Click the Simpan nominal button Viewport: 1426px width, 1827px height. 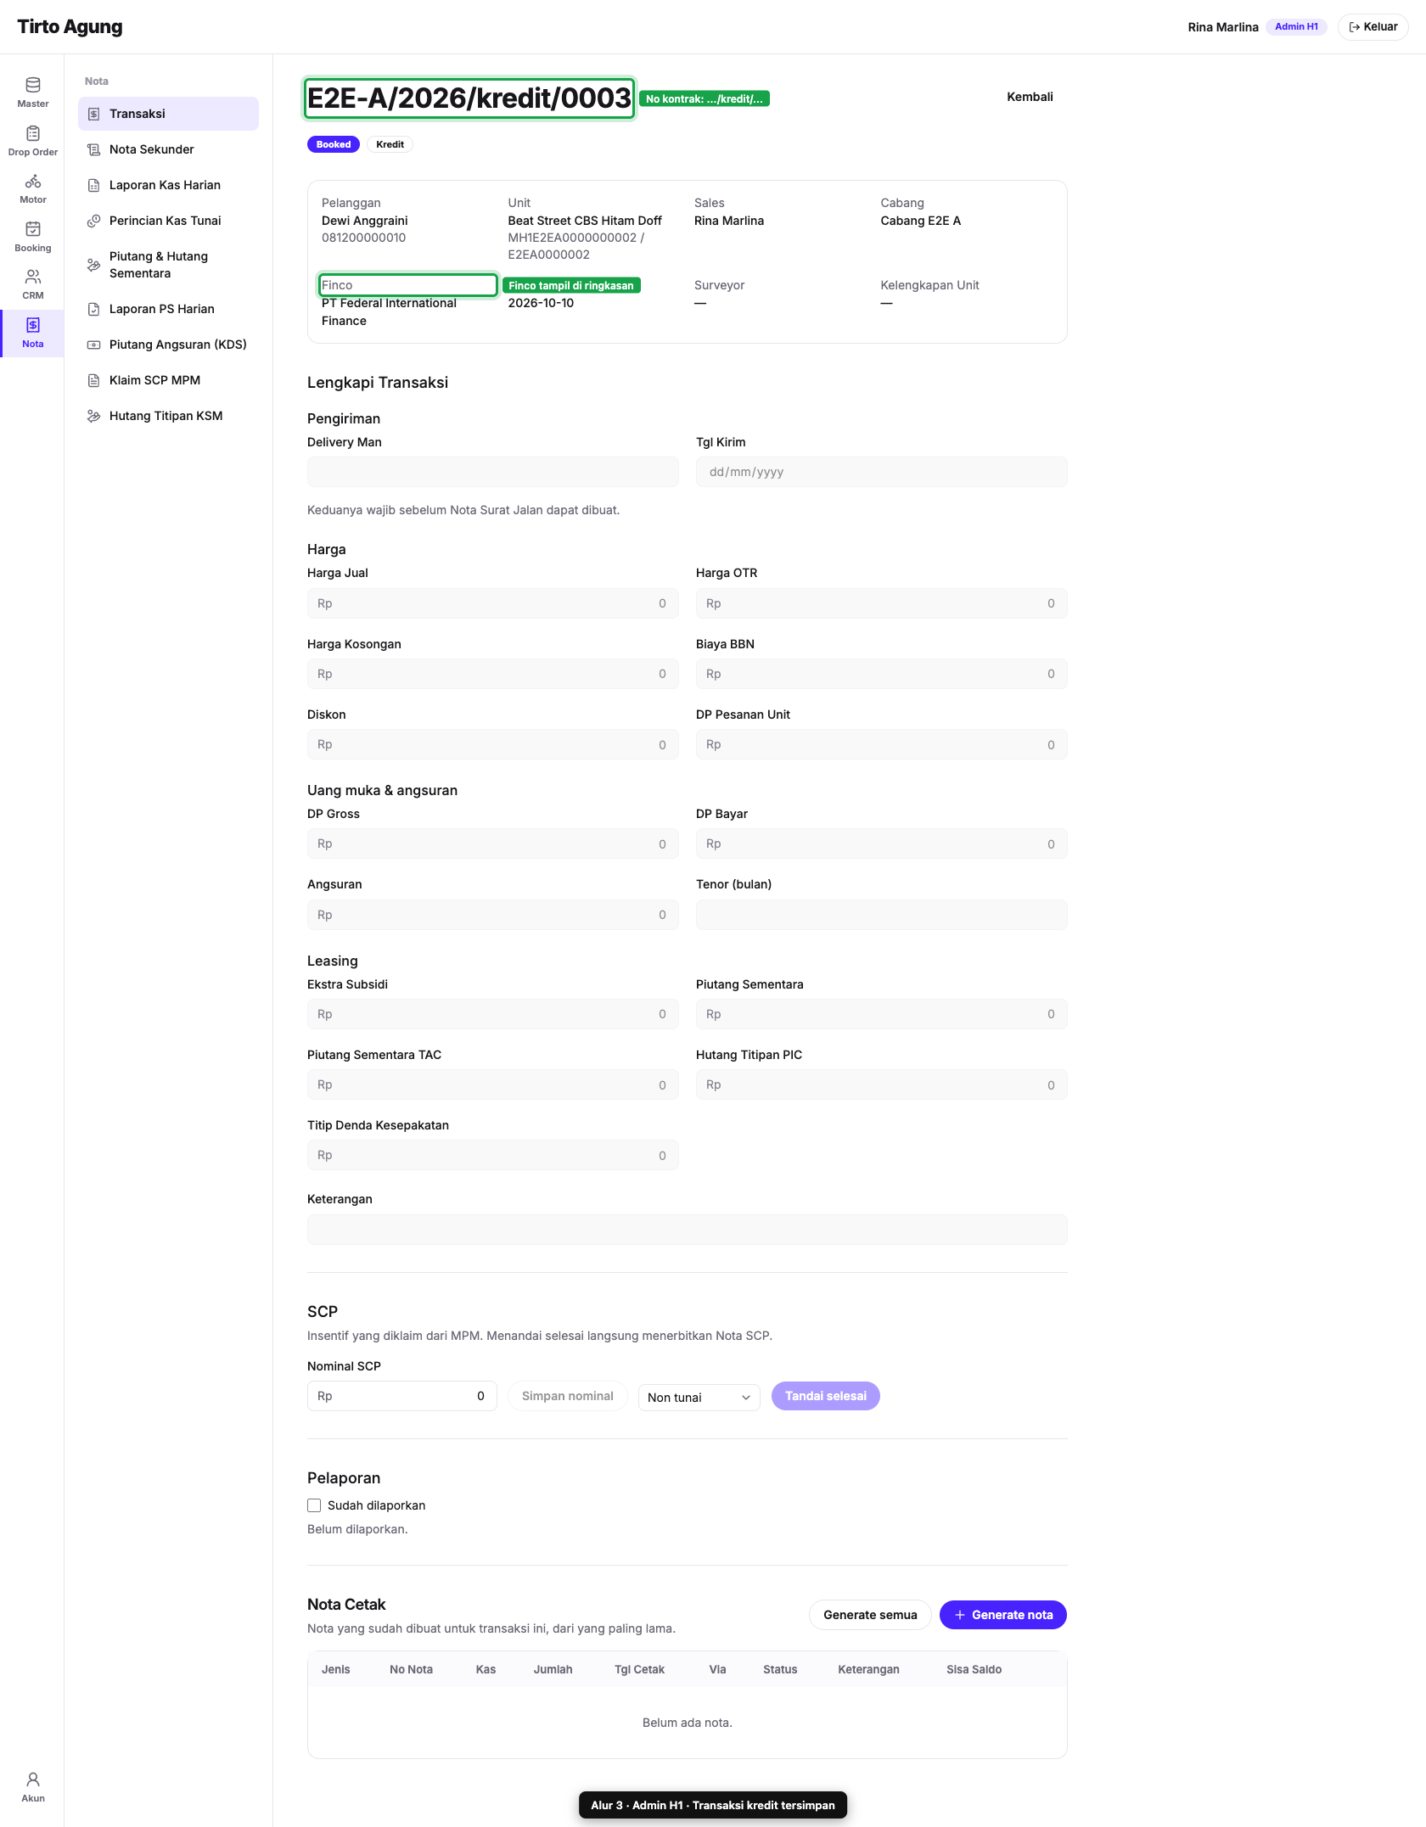[x=567, y=1396]
